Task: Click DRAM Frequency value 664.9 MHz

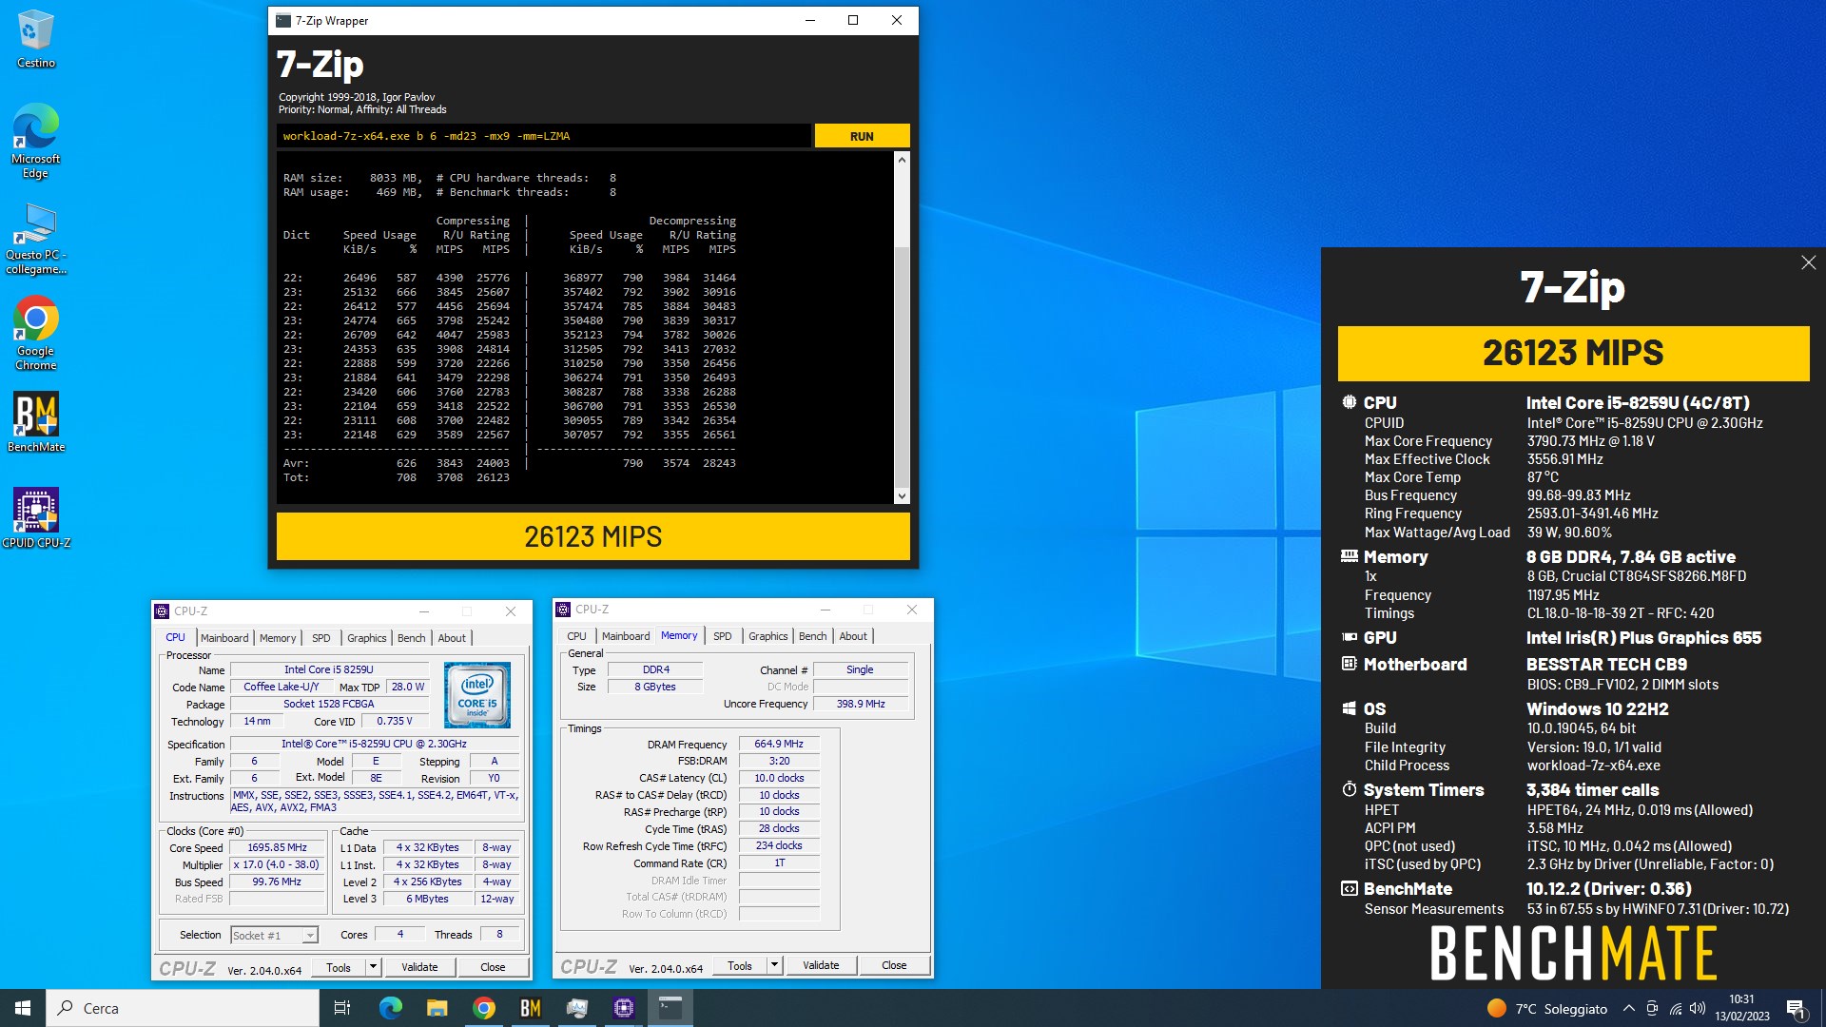Action: (779, 744)
